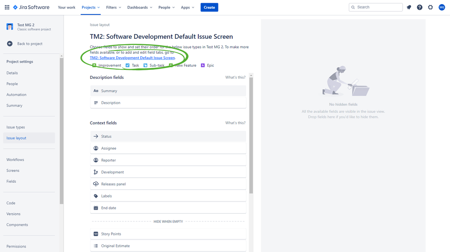
Task: Click the left sidebar scrollbar
Action: (x=61, y=131)
